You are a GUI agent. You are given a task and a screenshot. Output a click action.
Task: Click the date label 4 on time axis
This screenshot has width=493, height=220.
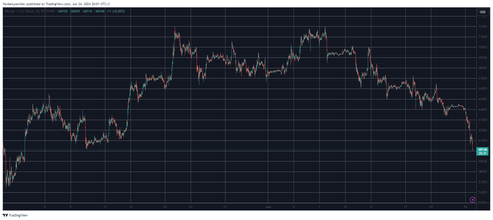(x=294, y=207)
